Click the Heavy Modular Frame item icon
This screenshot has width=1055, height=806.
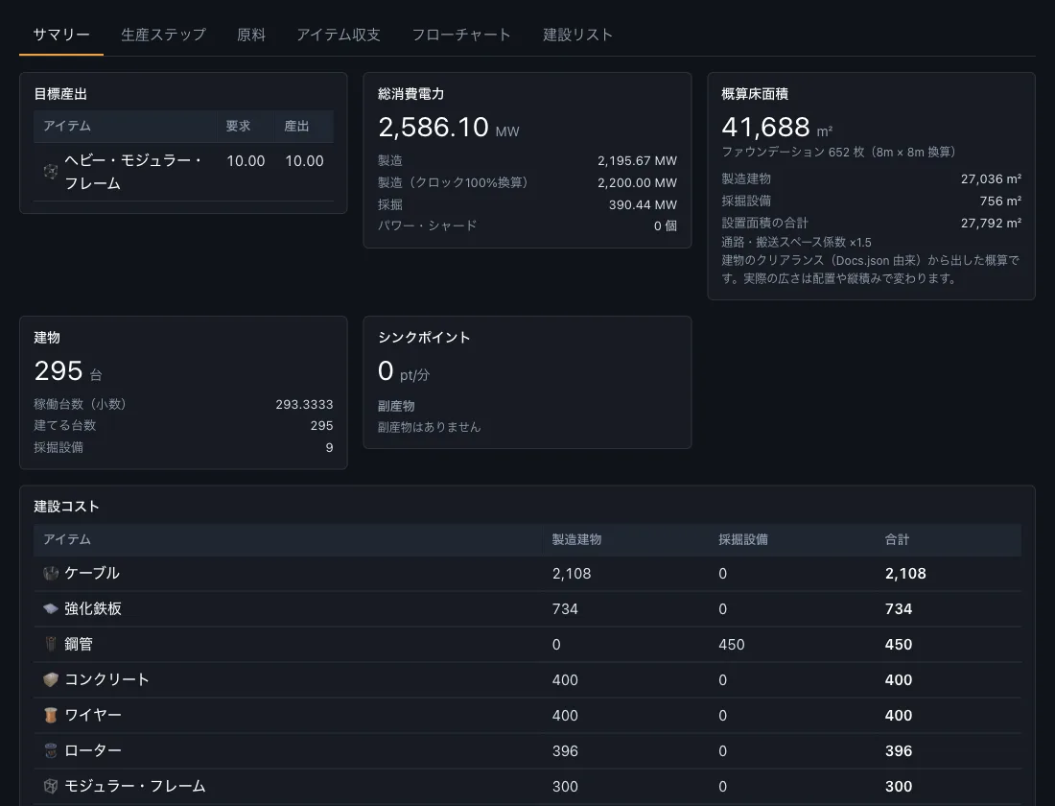point(51,172)
